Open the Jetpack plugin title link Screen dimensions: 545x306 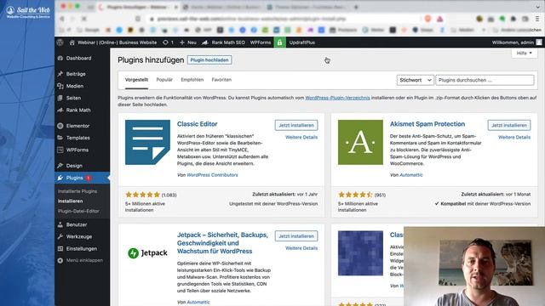(x=222, y=243)
